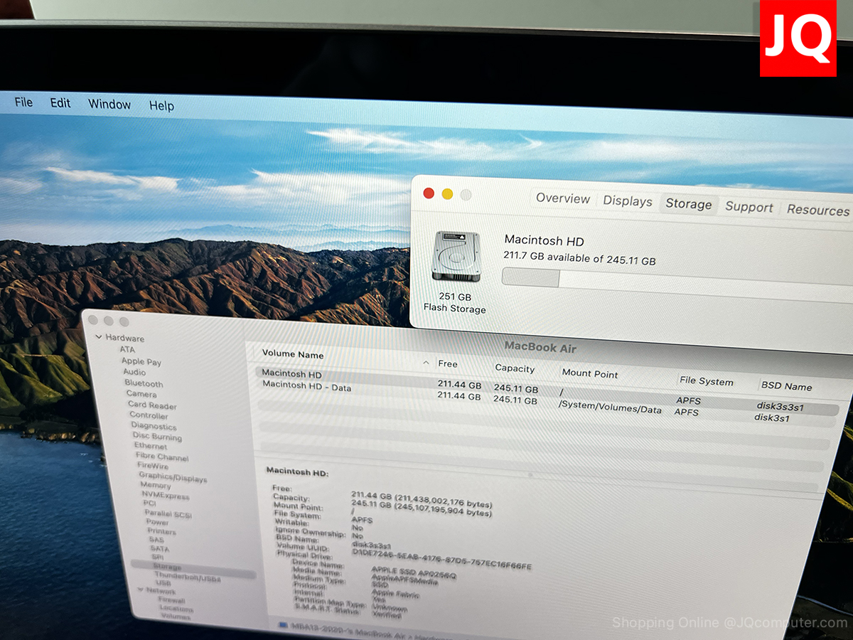Open the Edit menu

click(x=60, y=103)
